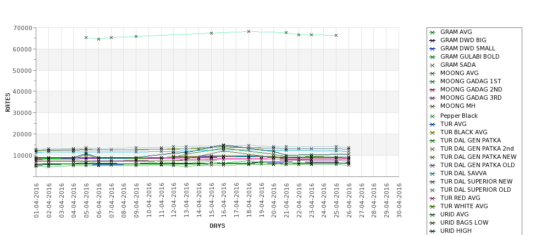Click the TUR DAL GEN PATKA 2nd label

(477, 148)
